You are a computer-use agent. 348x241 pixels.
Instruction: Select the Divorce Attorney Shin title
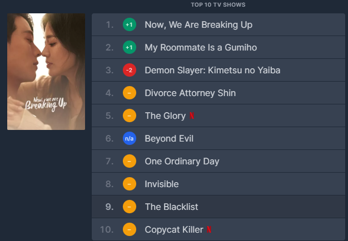coord(190,93)
